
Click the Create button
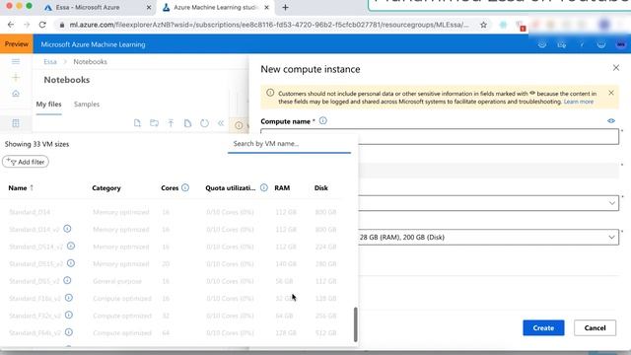(543, 328)
